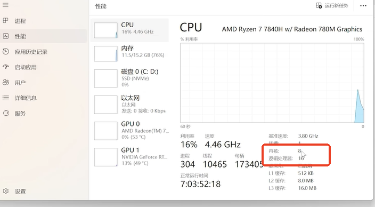Click the 进程 count 304
The height and width of the screenshot is (207, 375).
tap(187, 164)
